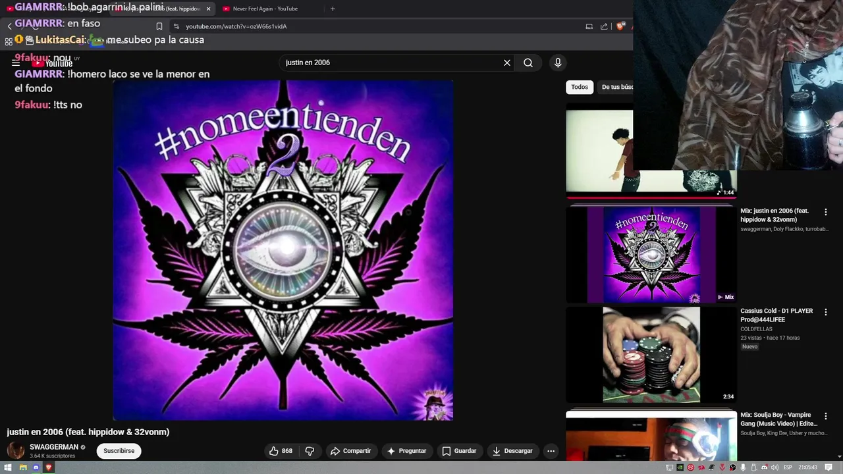Open the volume speaker tray icon
Image resolution: width=843 pixels, height=474 pixels.
(775, 467)
